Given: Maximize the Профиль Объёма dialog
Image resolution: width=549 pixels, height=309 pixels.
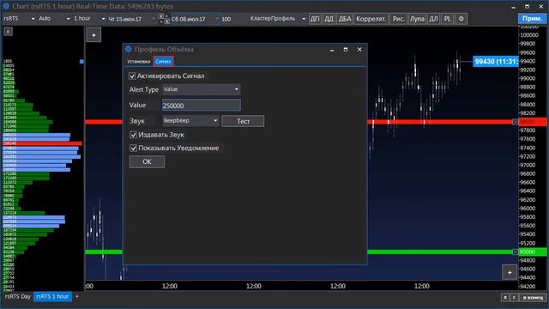Looking at the screenshot, I should tap(346, 50).
